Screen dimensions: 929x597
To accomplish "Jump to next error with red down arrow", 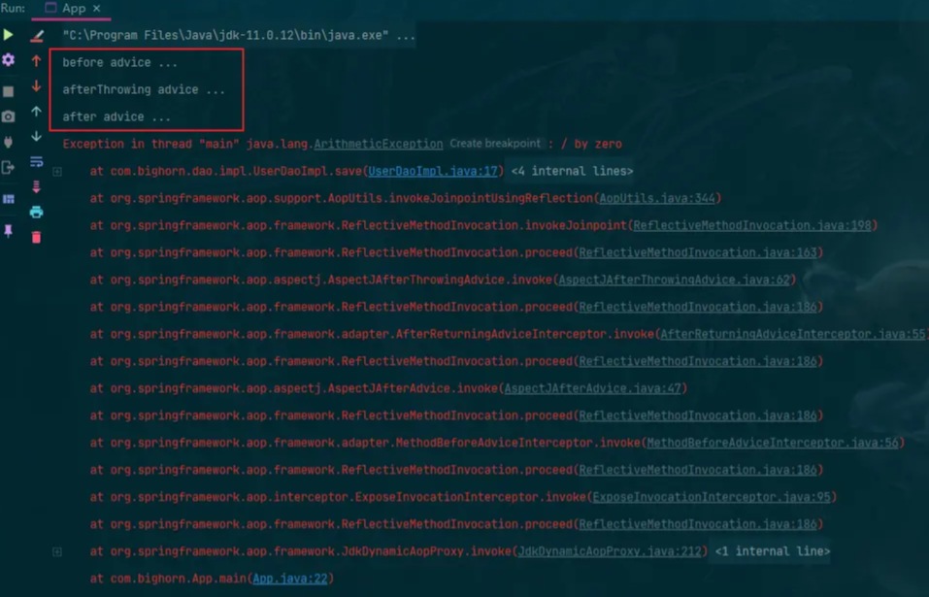I will click(x=37, y=86).
